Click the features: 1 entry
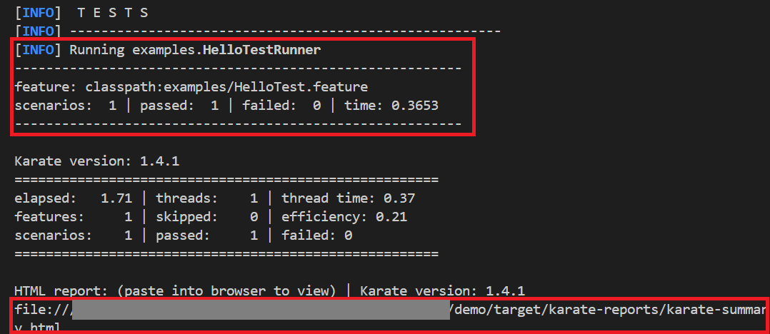The height and width of the screenshot is (334, 770). pyautogui.click(x=73, y=216)
